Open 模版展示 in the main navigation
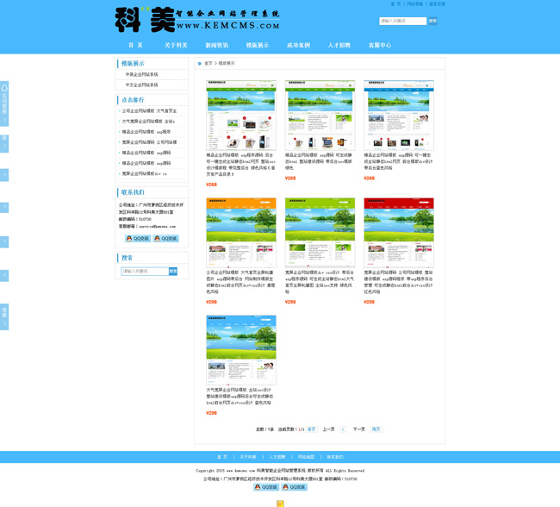This screenshot has height=507, width=560. click(257, 46)
